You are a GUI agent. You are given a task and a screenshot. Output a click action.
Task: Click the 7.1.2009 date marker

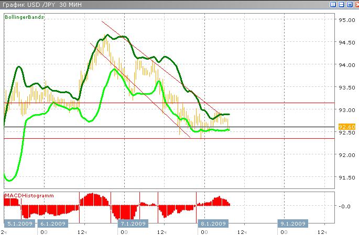tap(132, 223)
